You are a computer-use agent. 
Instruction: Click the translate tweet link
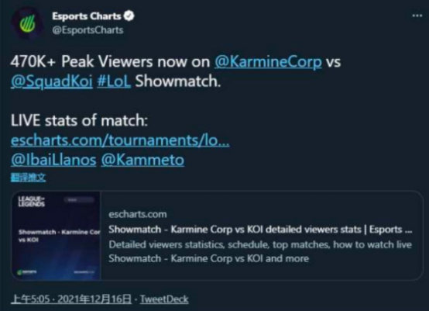[29, 178]
